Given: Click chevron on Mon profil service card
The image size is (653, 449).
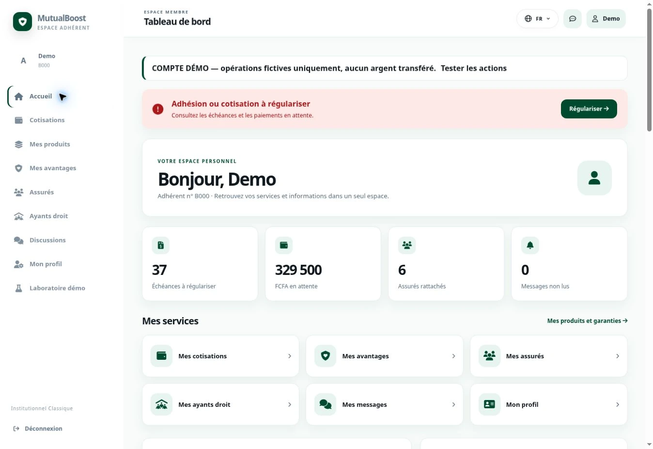Looking at the screenshot, I should coord(618,404).
